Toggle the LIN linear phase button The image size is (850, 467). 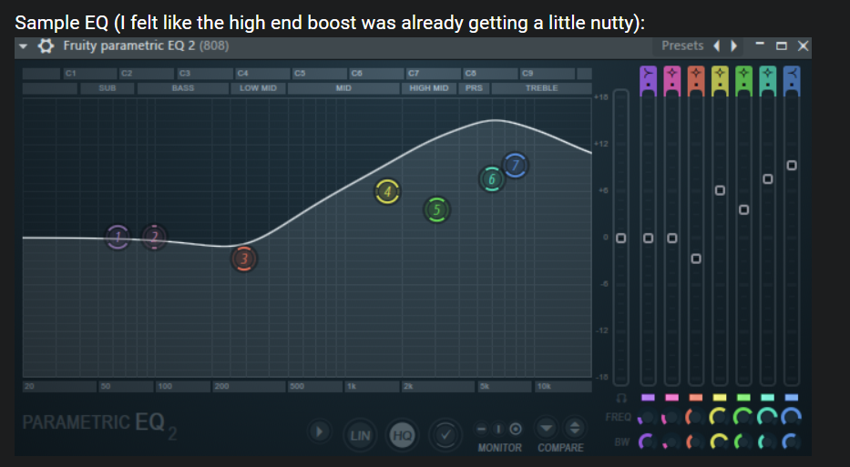click(360, 435)
